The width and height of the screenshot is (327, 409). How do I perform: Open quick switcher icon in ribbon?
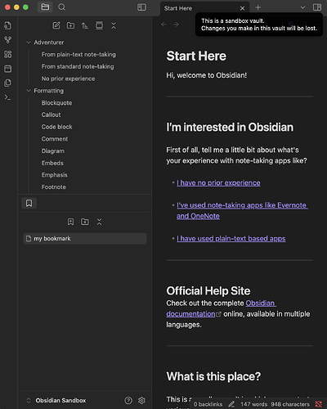tap(7, 25)
